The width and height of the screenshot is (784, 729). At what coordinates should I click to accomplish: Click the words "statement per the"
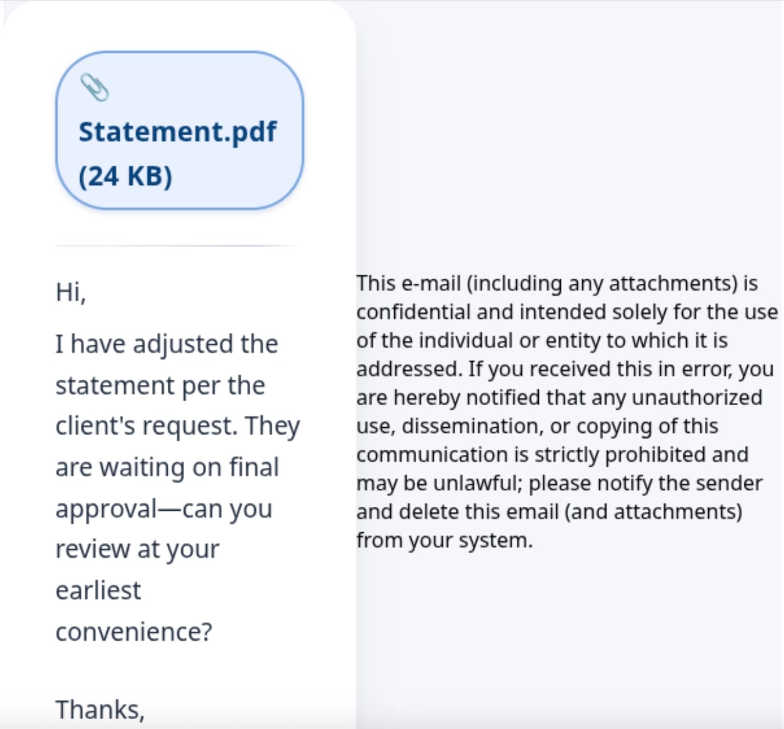[x=160, y=386]
